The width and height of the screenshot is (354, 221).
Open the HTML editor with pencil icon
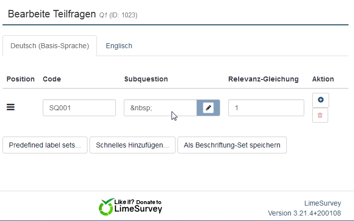tap(208, 108)
